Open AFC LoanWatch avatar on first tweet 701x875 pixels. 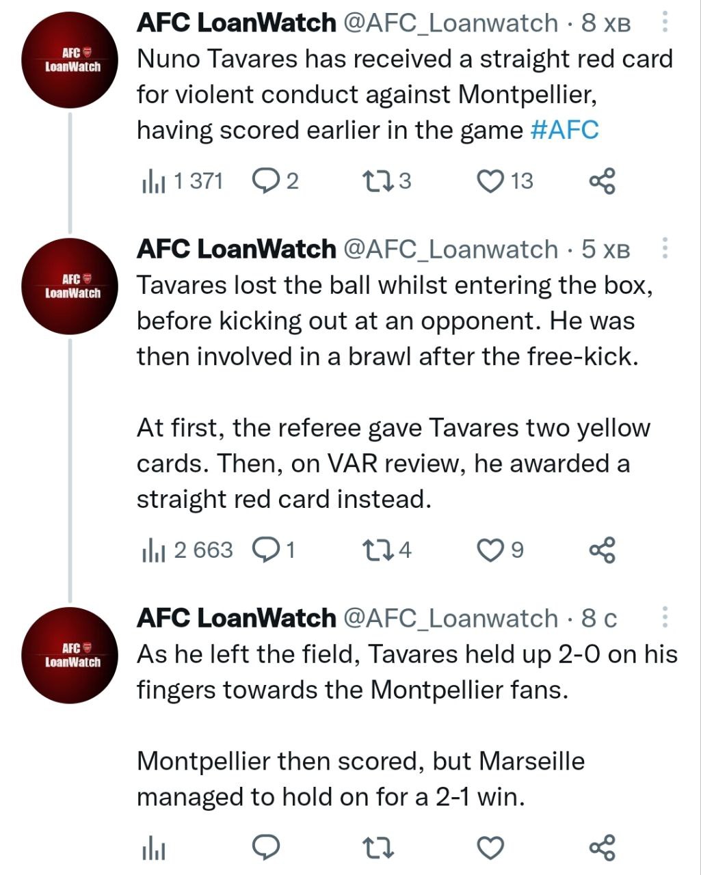coord(71,60)
